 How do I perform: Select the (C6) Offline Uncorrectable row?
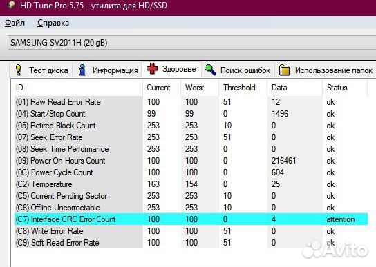(191, 208)
